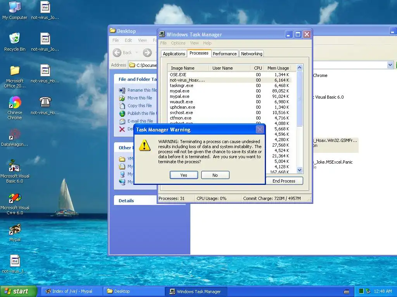This screenshot has width=397, height=297.
Task: Open the Edit menu in Desktop window
Action: click(128, 40)
